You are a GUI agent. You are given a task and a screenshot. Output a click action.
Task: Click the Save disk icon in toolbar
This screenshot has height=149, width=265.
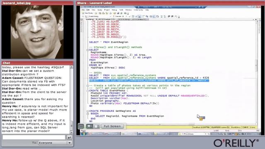point(118,13)
